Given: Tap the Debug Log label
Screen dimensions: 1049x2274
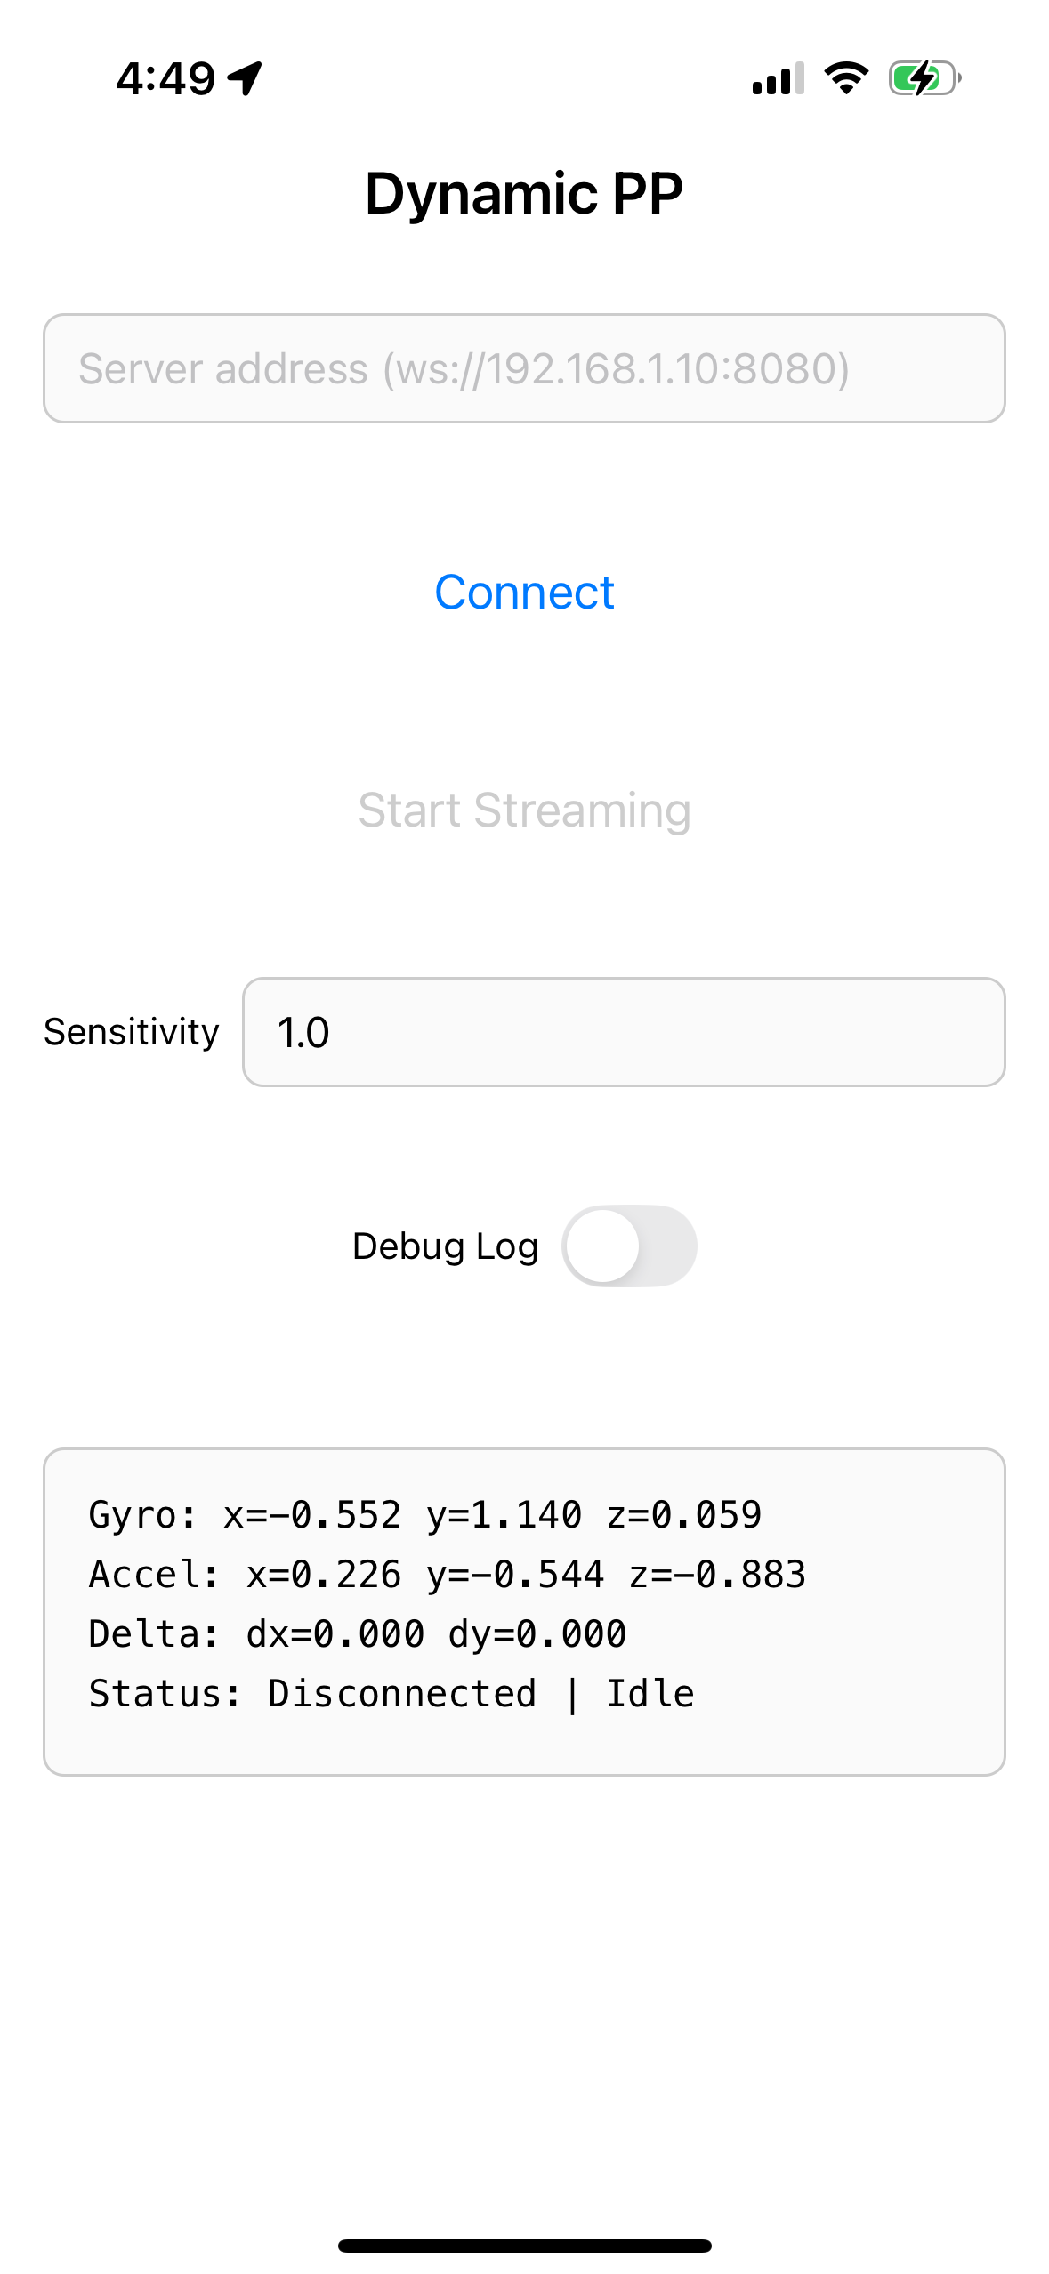Looking at the screenshot, I should tap(446, 1246).
